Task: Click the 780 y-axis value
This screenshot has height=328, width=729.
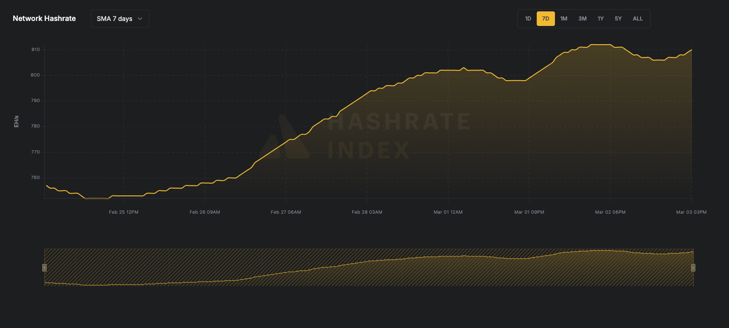Action: tap(36, 126)
